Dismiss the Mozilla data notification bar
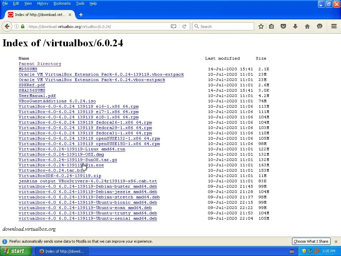The height and width of the screenshot is (256, 341). (336, 241)
